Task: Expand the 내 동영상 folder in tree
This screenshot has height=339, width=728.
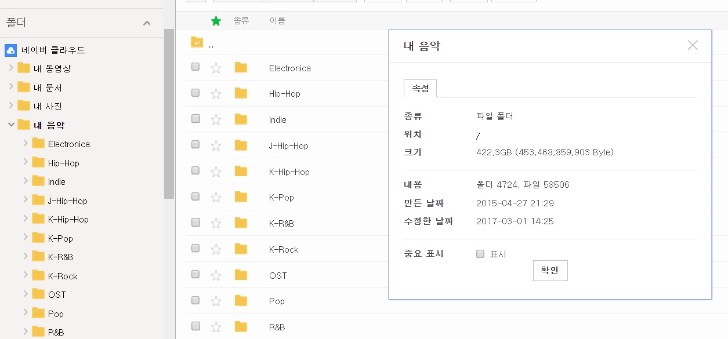Action: click(x=11, y=68)
